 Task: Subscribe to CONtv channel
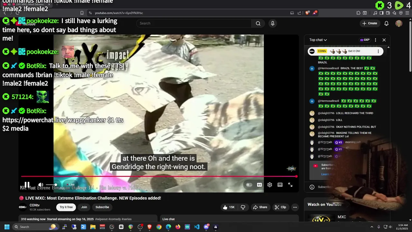pos(102,207)
